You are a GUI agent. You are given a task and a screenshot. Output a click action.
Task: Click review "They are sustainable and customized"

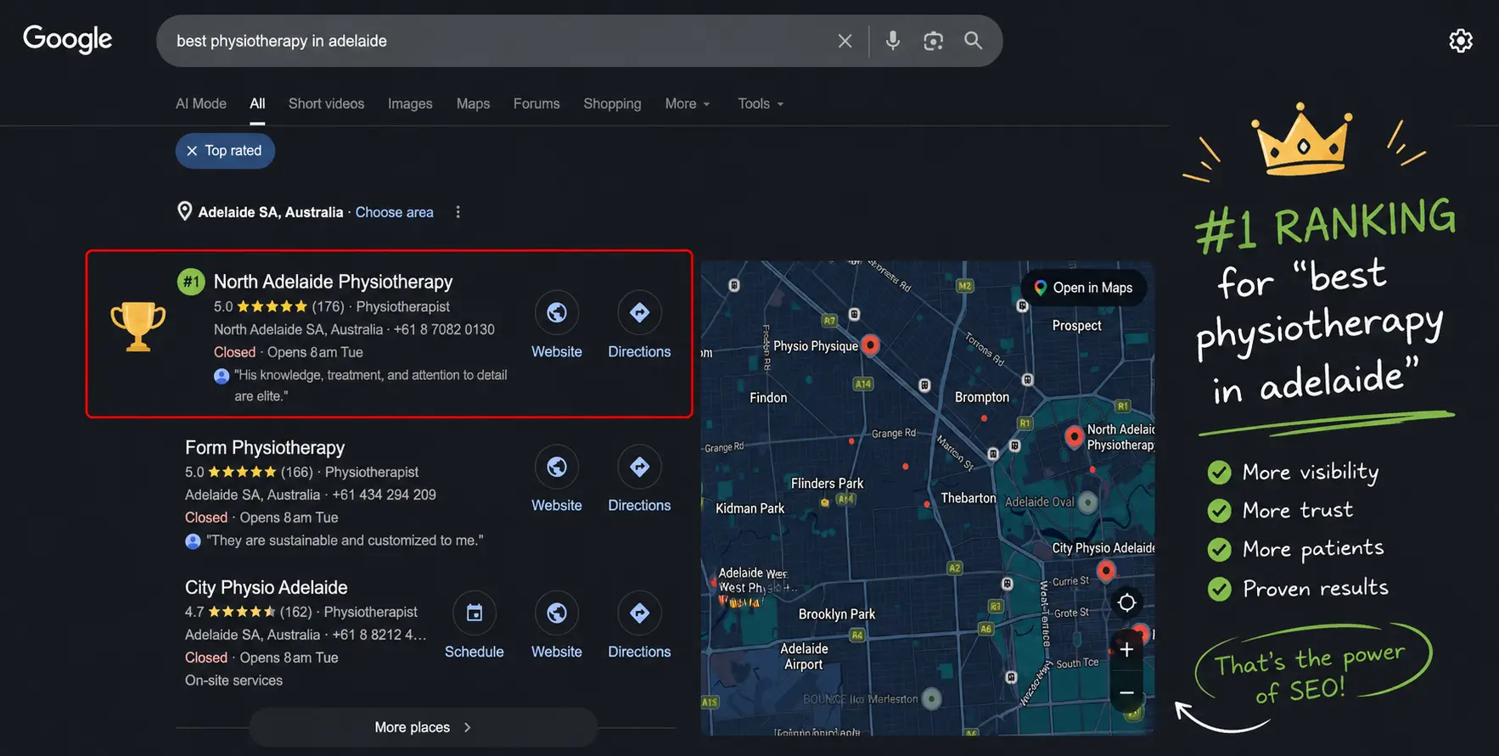coord(345,540)
